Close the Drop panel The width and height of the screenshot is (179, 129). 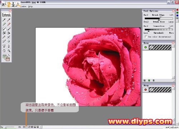click(x=173, y=85)
